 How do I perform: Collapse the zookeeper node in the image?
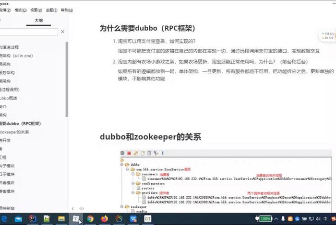coord(122,207)
